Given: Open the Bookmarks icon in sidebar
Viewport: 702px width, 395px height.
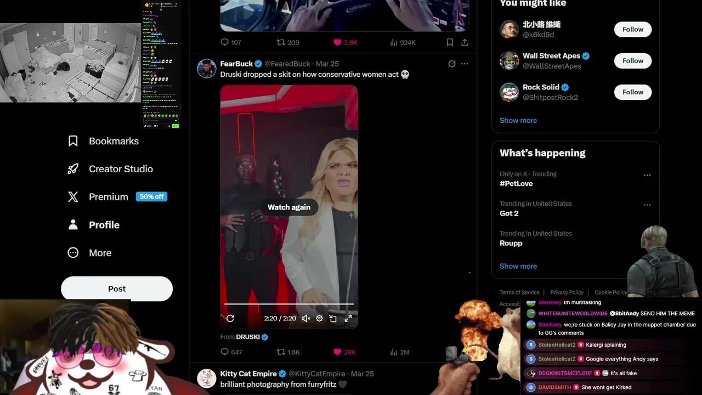Looking at the screenshot, I should pos(73,141).
